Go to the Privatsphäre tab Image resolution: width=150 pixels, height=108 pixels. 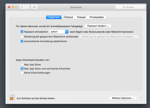[x=97, y=17]
